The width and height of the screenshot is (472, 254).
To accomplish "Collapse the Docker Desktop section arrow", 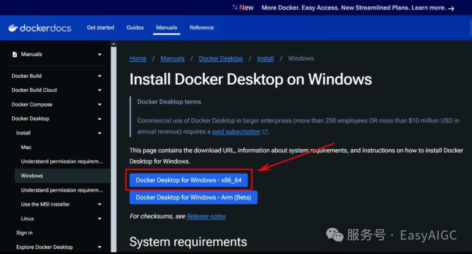I will 100,119.
